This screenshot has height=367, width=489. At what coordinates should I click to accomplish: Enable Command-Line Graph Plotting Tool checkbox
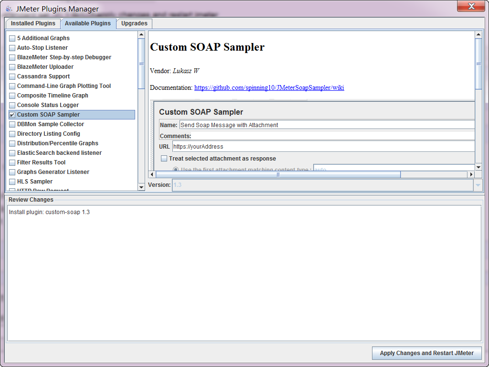point(12,86)
